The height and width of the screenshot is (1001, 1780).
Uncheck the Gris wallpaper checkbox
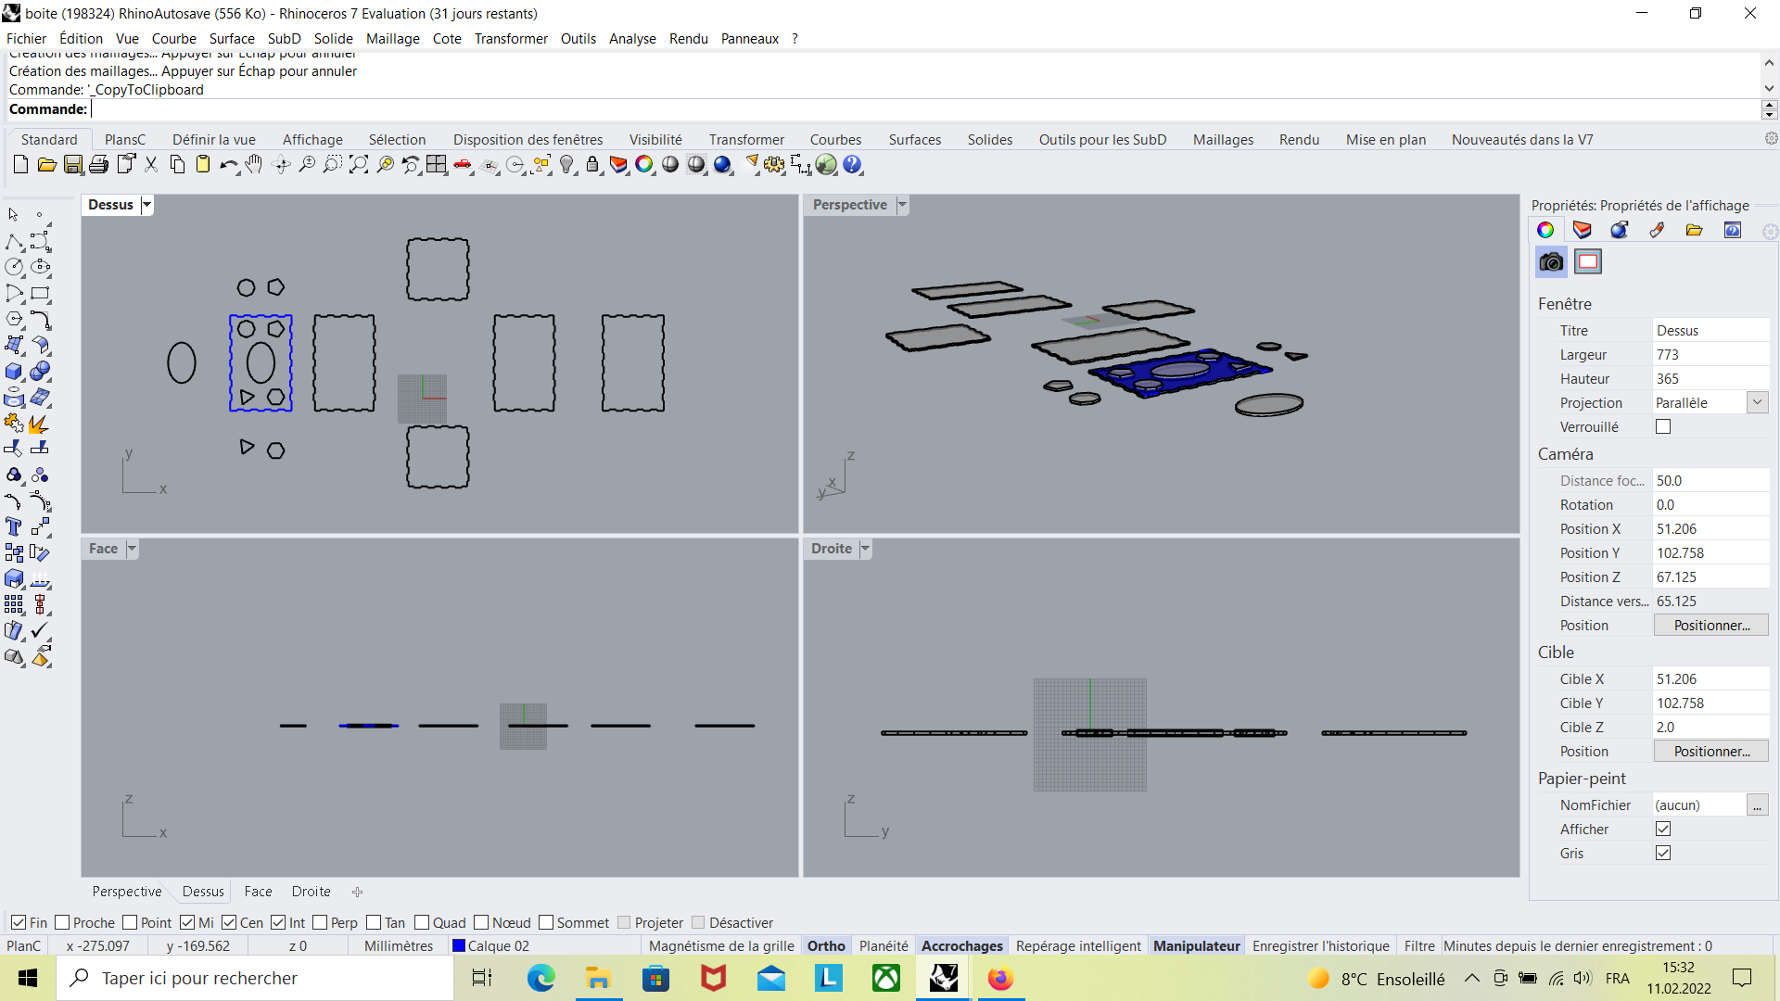pyautogui.click(x=1663, y=854)
